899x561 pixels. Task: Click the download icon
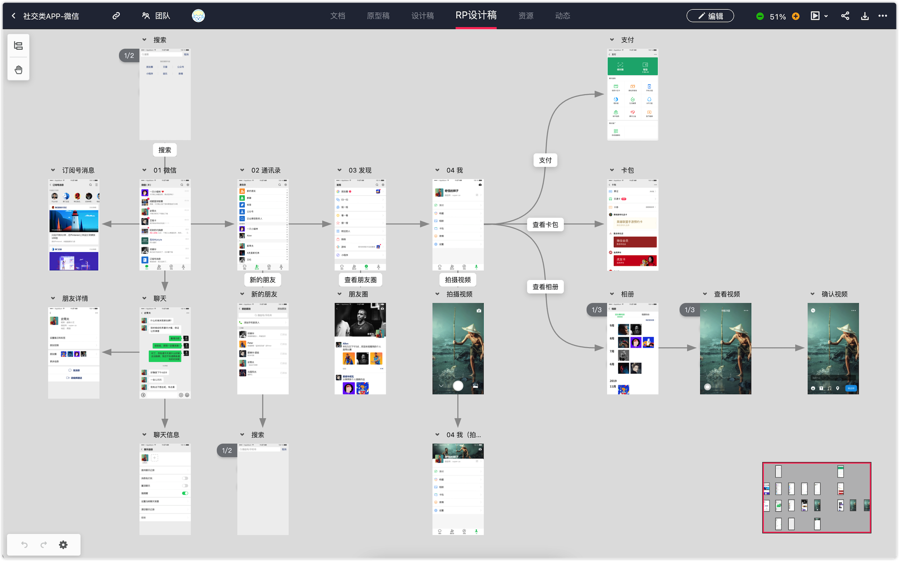click(864, 16)
